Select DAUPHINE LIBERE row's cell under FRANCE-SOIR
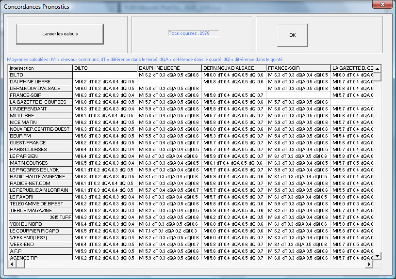 [298, 82]
